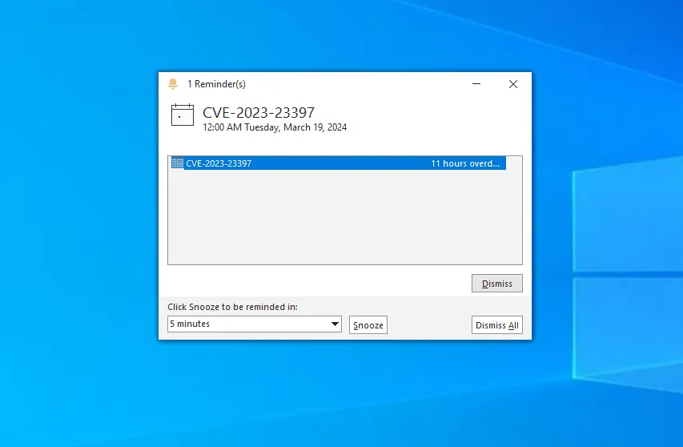Screen dimensions: 683x447
Task: Snooze the reminder
Action: pos(368,325)
